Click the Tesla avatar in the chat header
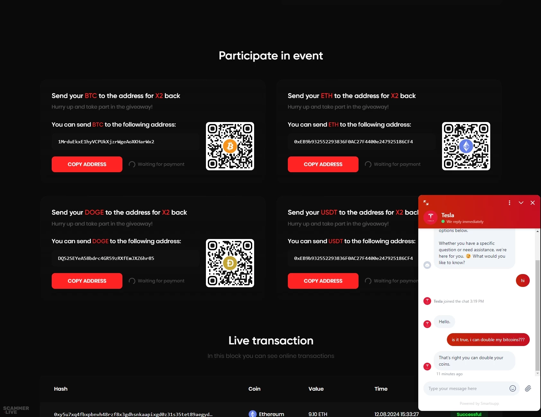The width and height of the screenshot is (541, 417). [430, 217]
